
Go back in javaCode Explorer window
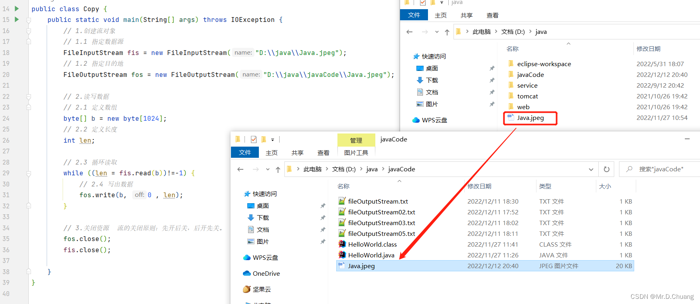[x=241, y=169]
